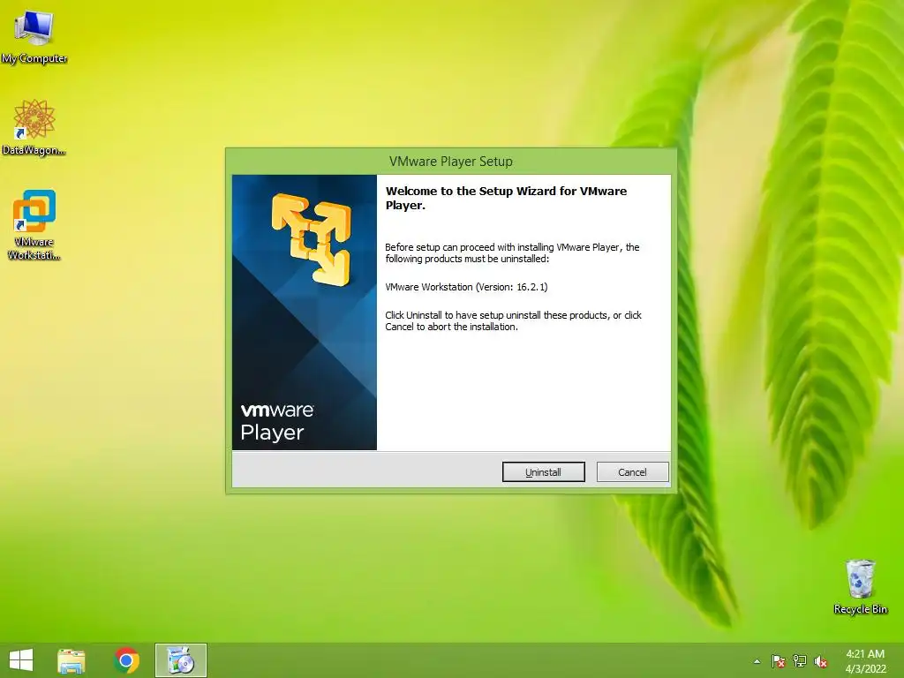
Task: Launch Google Chrome from the taskbar
Action: click(126, 660)
